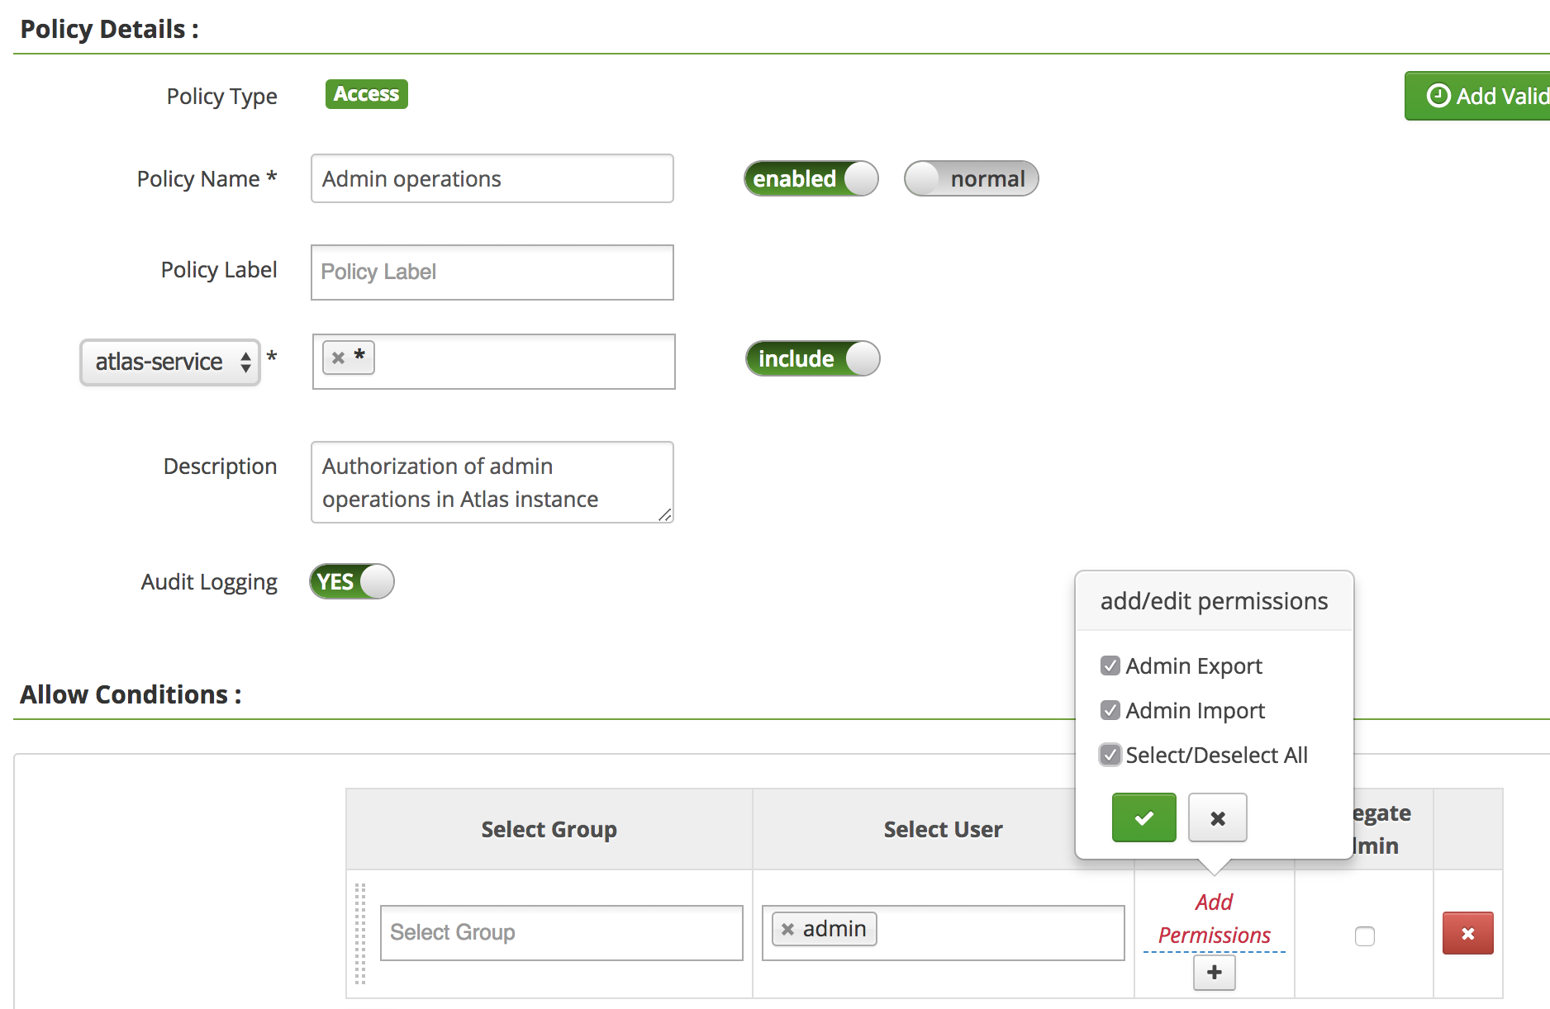Uncheck the Admin Import permission
1550x1009 pixels.
pyautogui.click(x=1110, y=710)
